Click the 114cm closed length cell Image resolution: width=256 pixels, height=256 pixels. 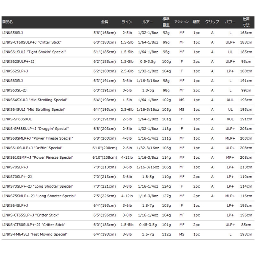click(x=246, y=187)
